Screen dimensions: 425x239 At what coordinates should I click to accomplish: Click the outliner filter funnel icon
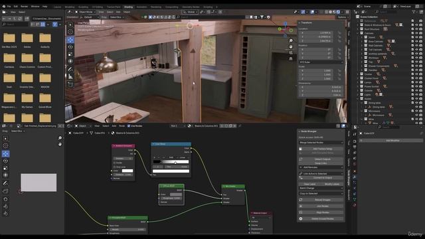click(414, 12)
